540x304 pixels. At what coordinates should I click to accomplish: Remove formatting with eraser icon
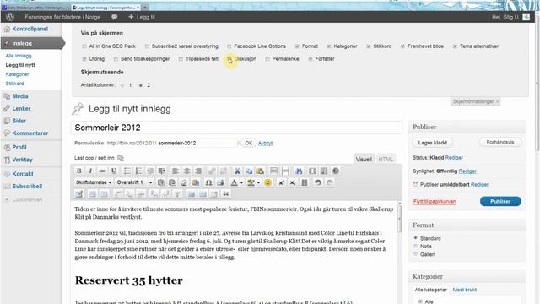pos(184,182)
